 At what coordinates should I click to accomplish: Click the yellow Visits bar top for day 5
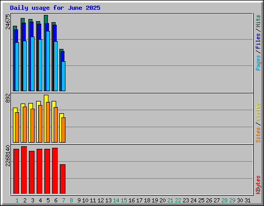coord(46,98)
